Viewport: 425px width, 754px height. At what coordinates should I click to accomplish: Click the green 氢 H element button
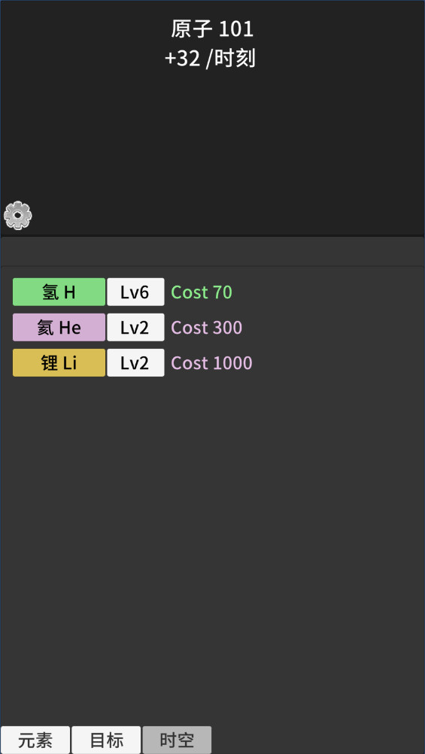pyautogui.click(x=59, y=292)
